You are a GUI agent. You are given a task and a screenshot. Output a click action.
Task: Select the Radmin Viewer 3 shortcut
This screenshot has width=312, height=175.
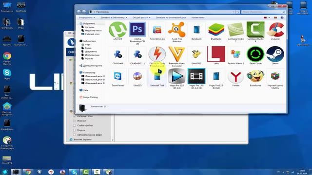coord(235,54)
